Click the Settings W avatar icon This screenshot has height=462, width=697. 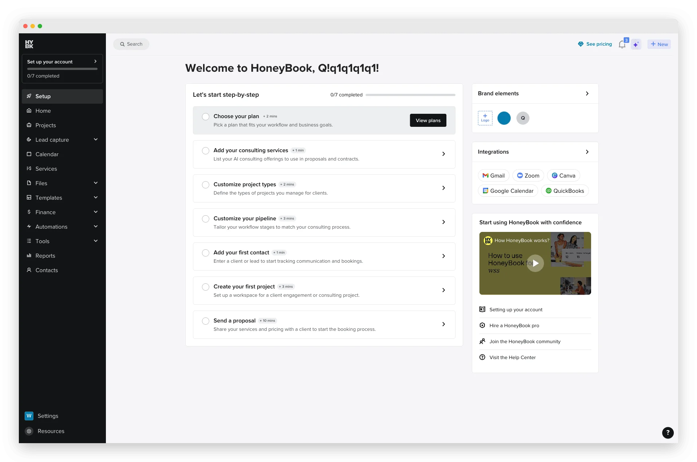[x=29, y=416]
